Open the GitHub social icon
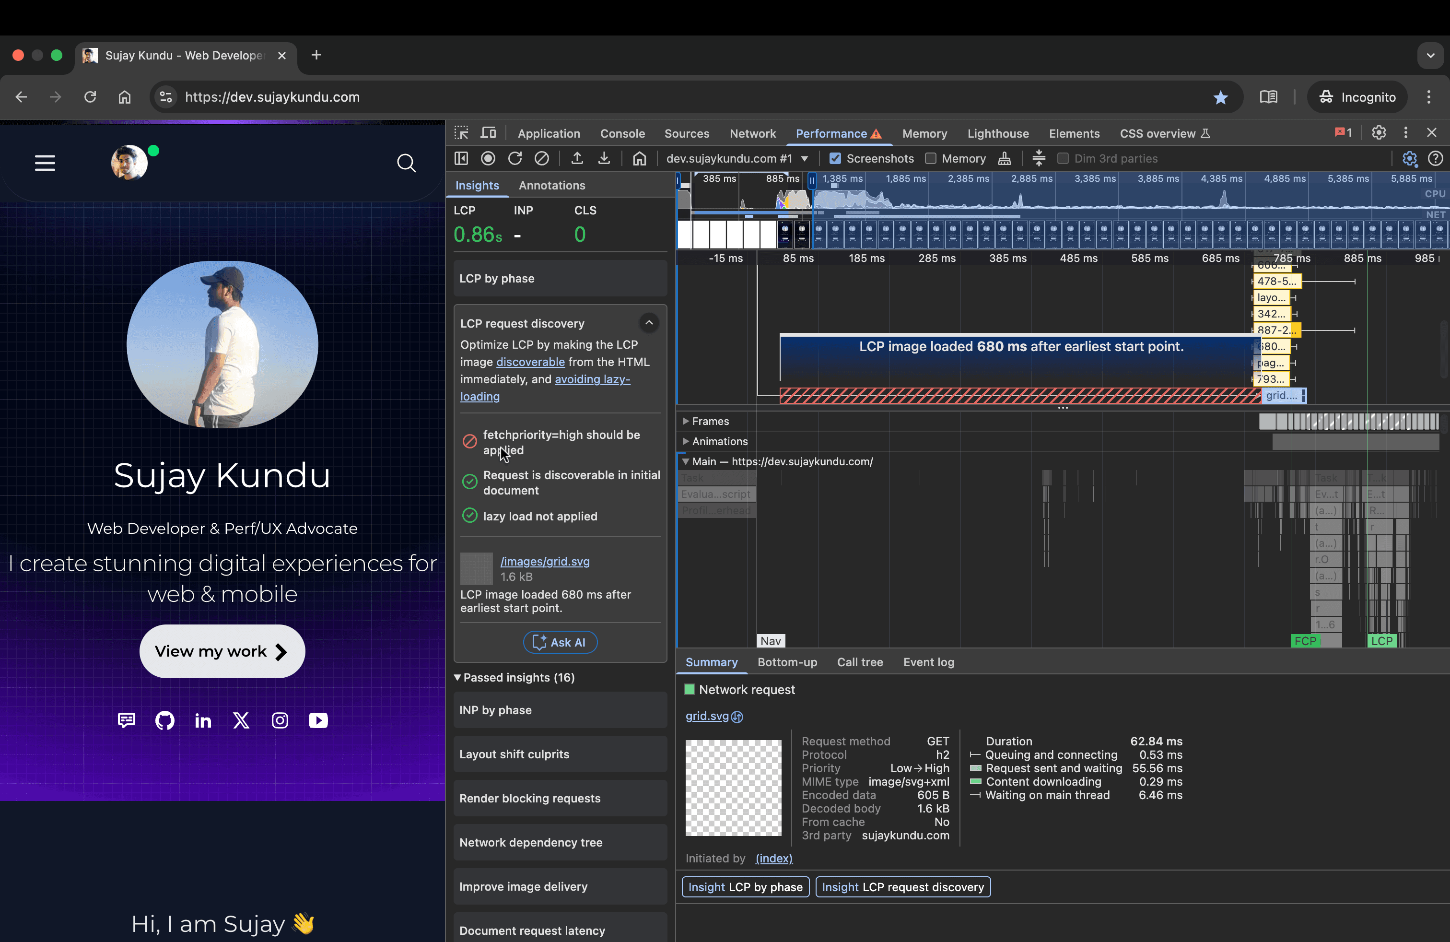 point(164,720)
